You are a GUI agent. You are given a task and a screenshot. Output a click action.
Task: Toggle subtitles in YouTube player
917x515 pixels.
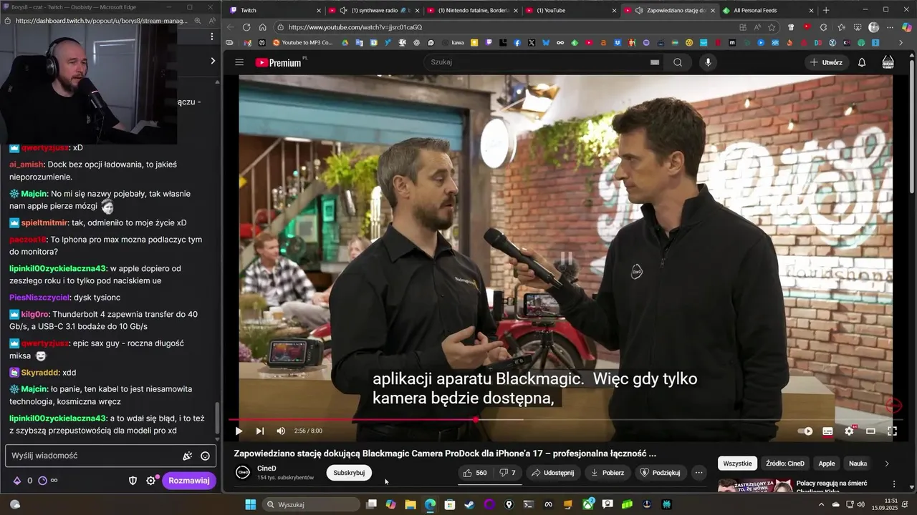pyautogui.click(x=827, y=431)
